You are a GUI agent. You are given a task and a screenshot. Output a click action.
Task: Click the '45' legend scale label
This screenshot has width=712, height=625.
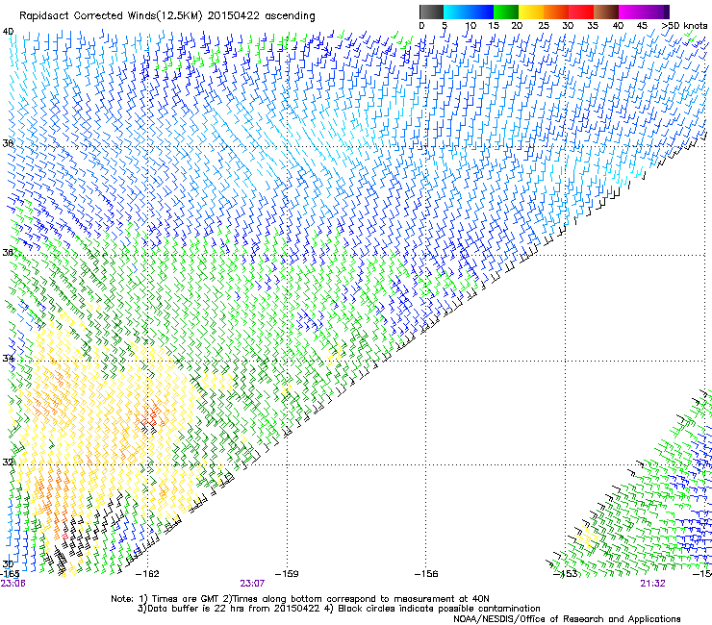(x=642, y=26)
